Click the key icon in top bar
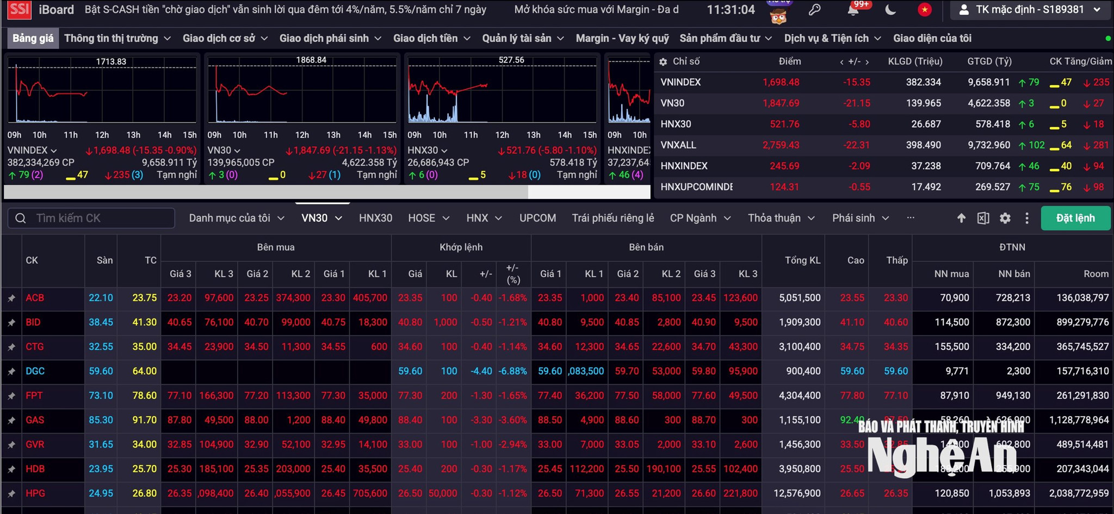Screen dimensions: 1114x514 814,10
